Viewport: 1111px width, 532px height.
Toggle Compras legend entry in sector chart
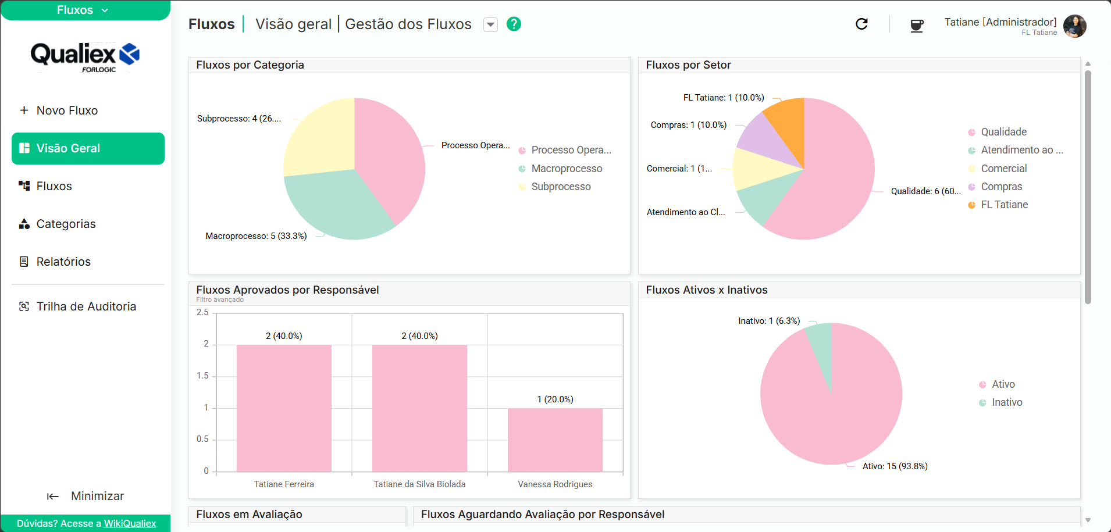click(x=995, y=187)
